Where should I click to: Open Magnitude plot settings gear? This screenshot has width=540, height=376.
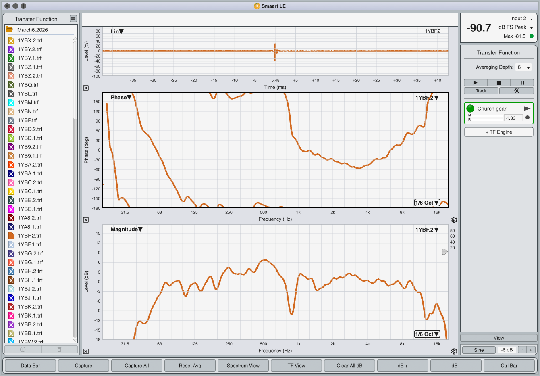tap(454, 351)
